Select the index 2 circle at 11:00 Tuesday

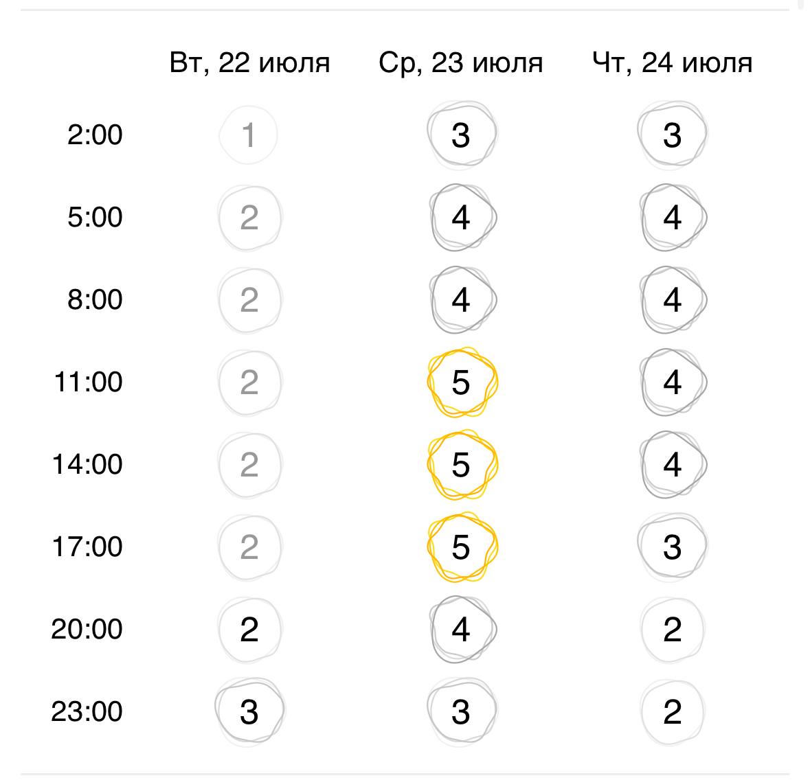(249, 382)
